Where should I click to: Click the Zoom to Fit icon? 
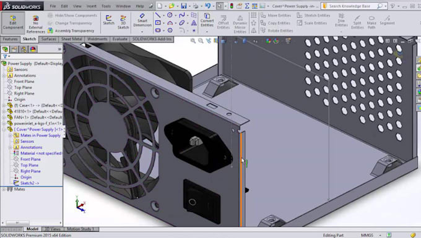point(193,41)
